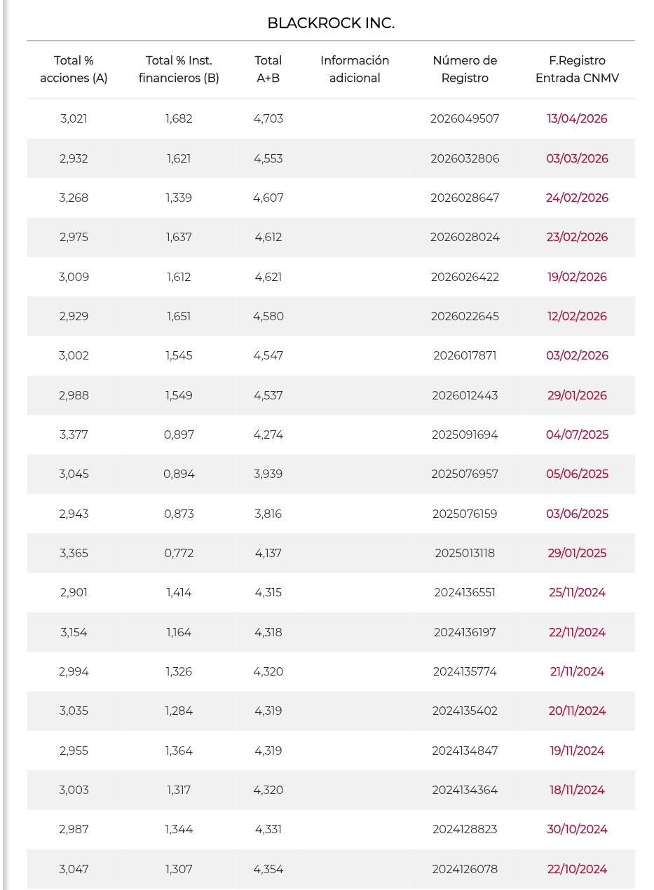Viewport: 654px width, 890px height.
Task: Click the F.Registro Entrada CNMV column header
Action: [577, 69]
